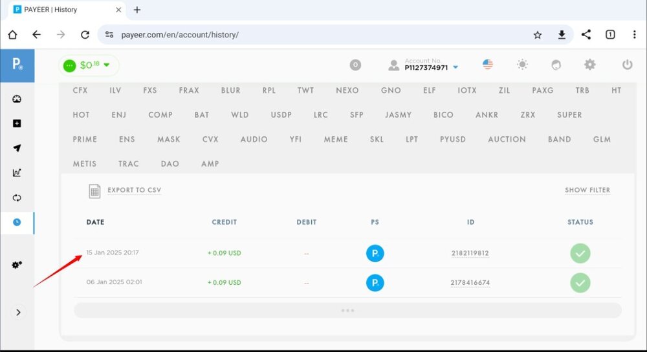Toggle the light/dark theme sun icon
The image size is (647, 352).
coord(522,65)
